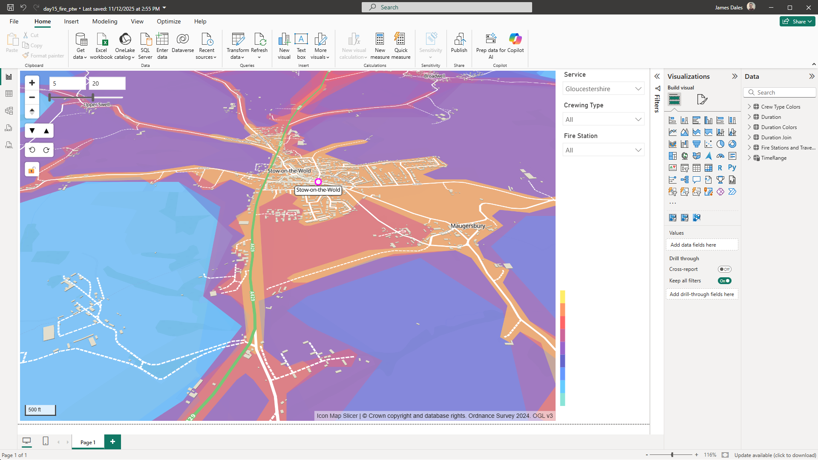Open the Fire Station dropdown
818x460 pixels.
tap(603, 150)
